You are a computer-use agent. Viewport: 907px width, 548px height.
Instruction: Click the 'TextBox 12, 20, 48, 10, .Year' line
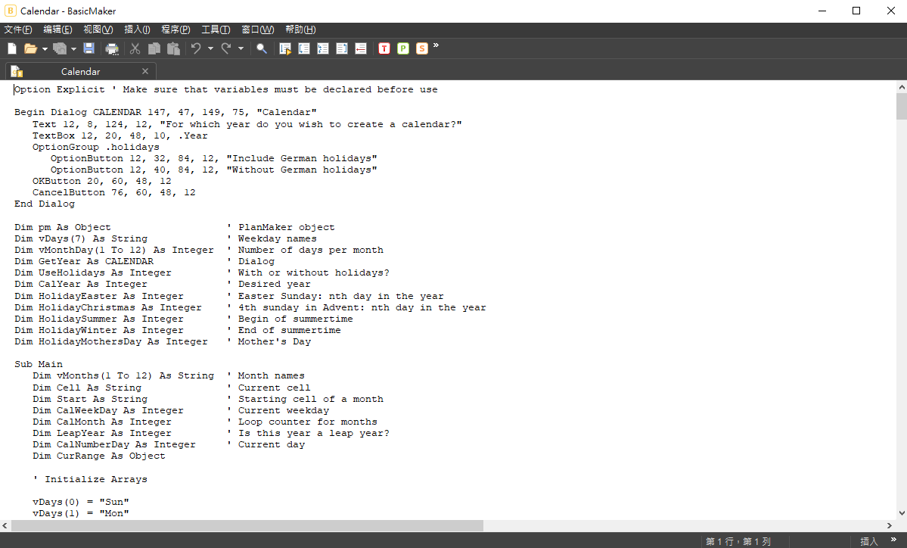coord(120,135)
